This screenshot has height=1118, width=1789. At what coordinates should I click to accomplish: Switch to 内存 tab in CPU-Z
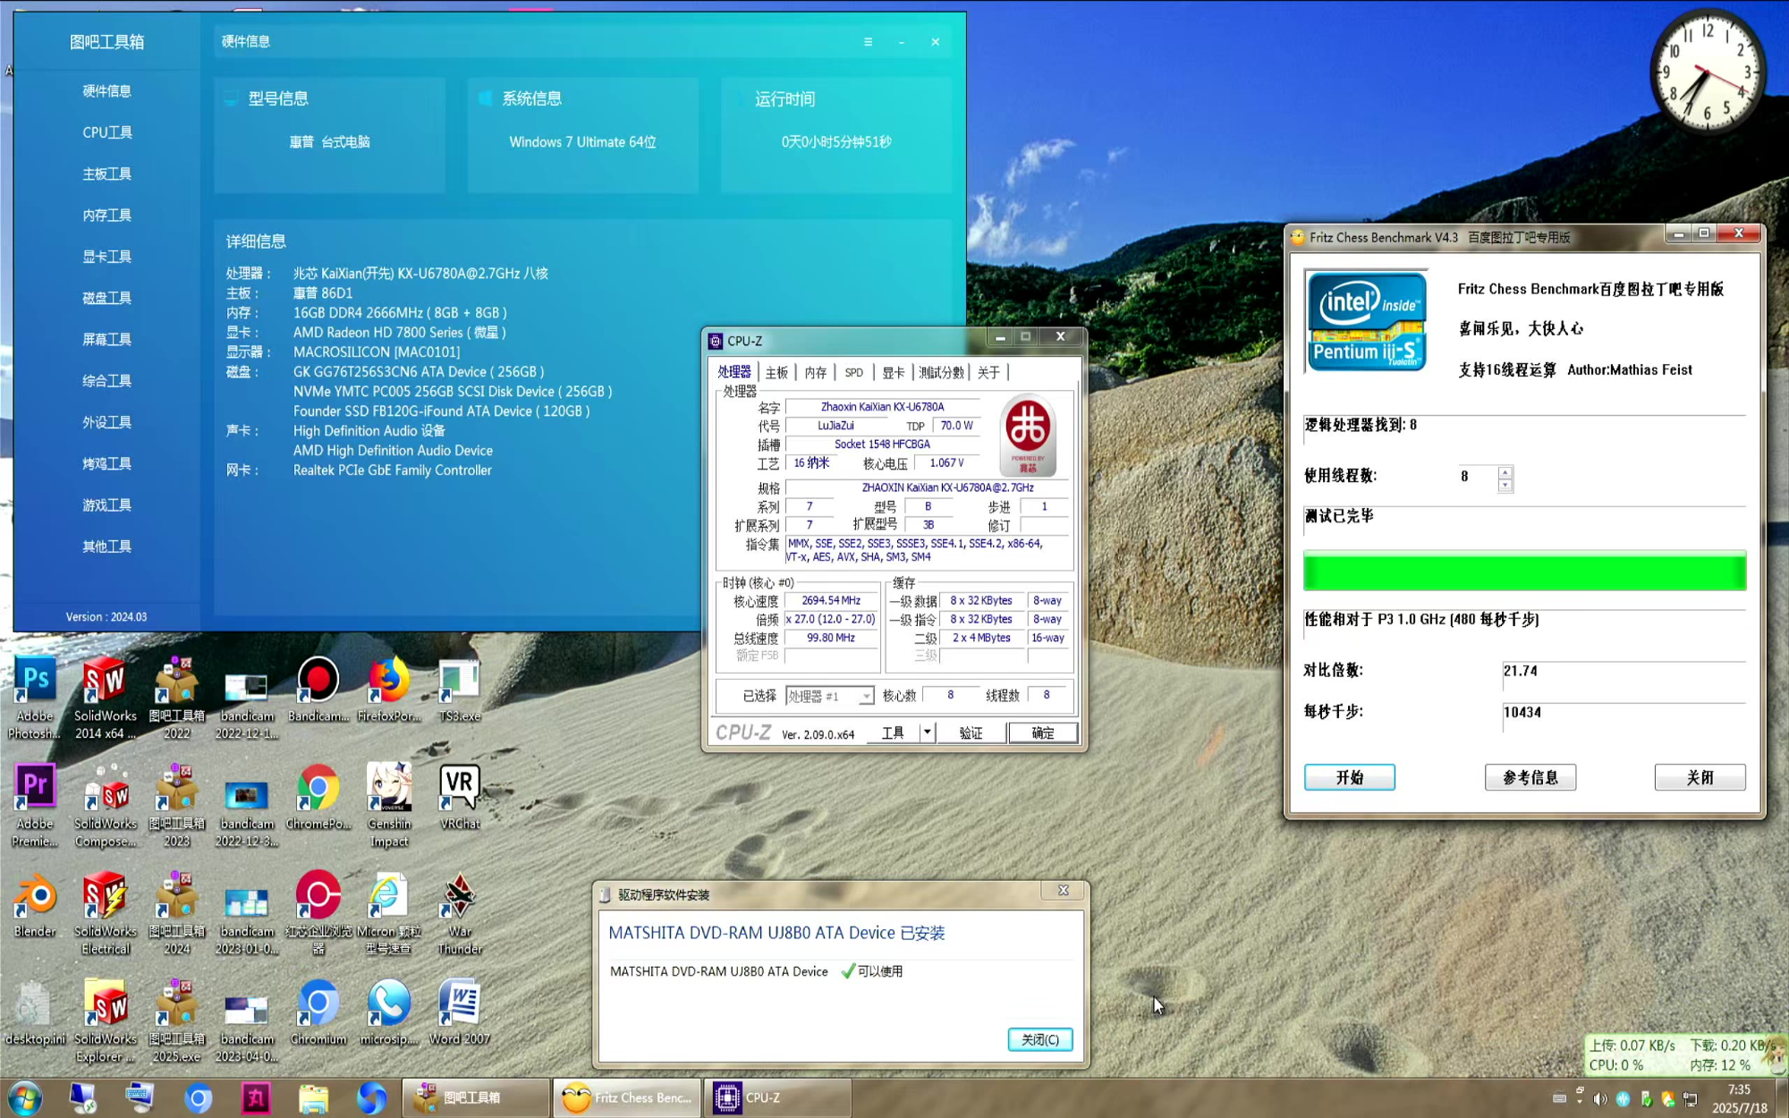click(x=815, y=372)
